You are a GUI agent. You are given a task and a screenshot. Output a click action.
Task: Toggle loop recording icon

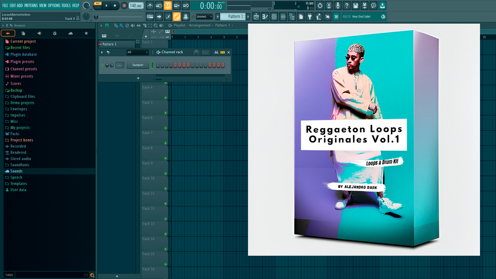pyautogui.click(x=186, y=5)
